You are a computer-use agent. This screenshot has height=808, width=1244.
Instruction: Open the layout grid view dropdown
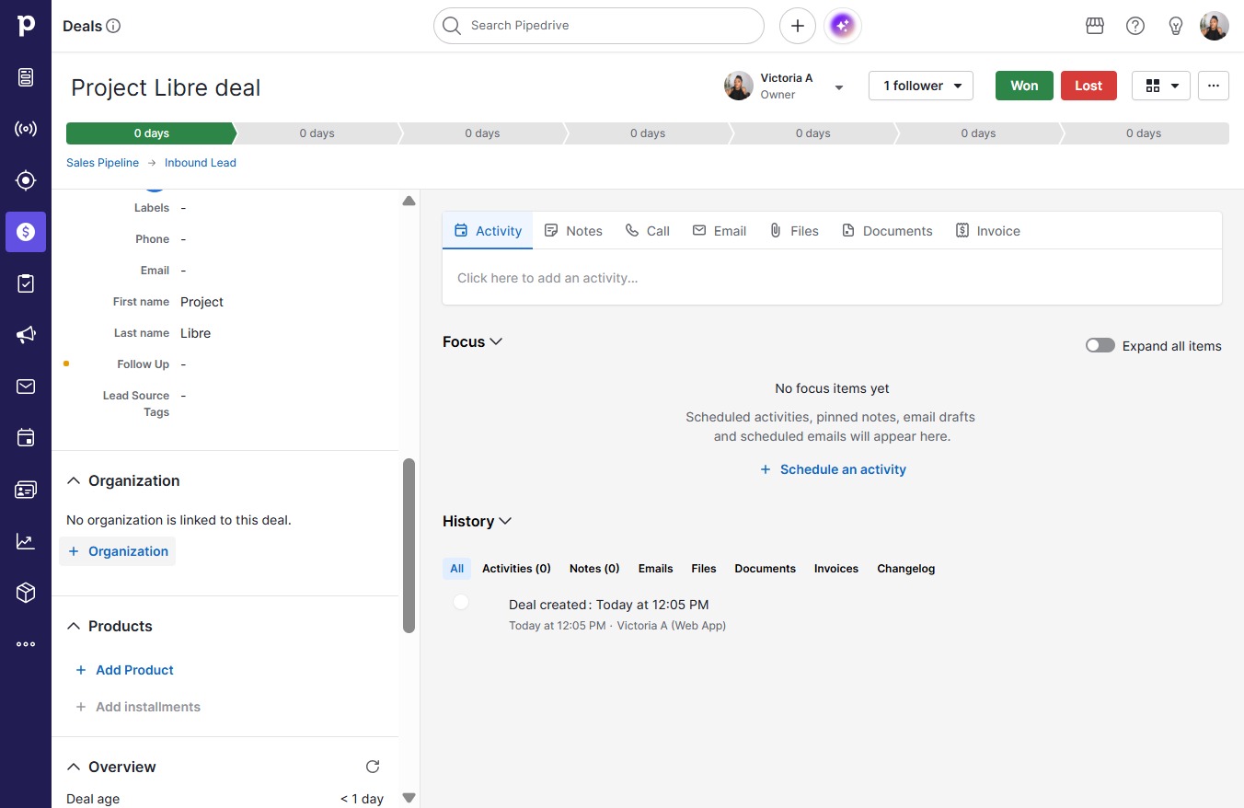tap(1161, 86)
